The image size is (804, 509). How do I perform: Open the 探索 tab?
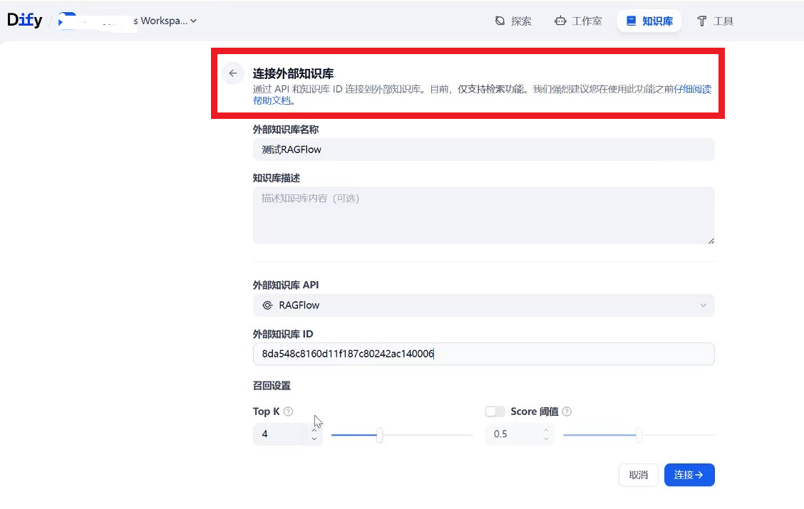tap(513, 21)
